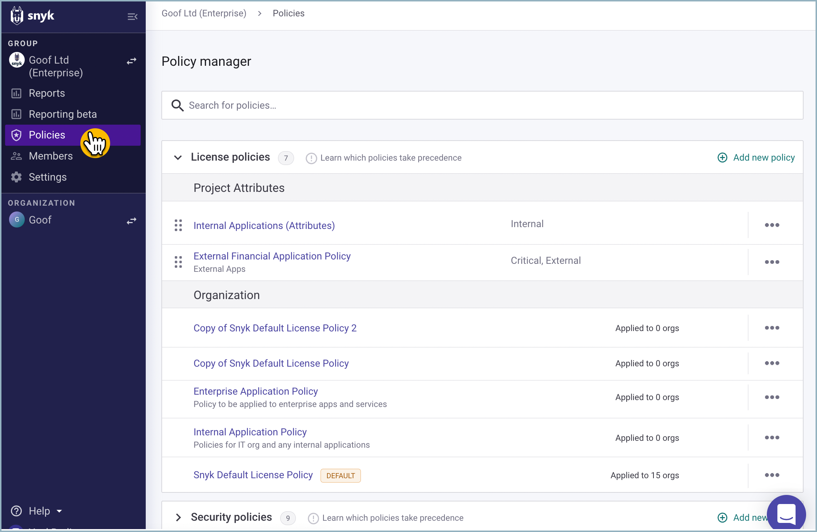Open the Snyk Default License Policy link beside DEFAULT badge
The width and height of the screenshot is (817, 532).
tap(253, 475)
